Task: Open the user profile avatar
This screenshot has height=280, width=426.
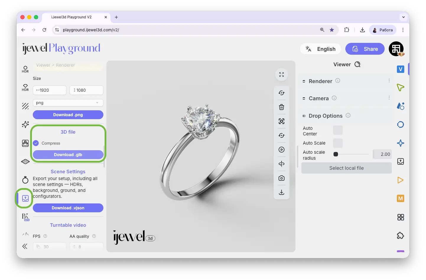Action: (396, 49)
